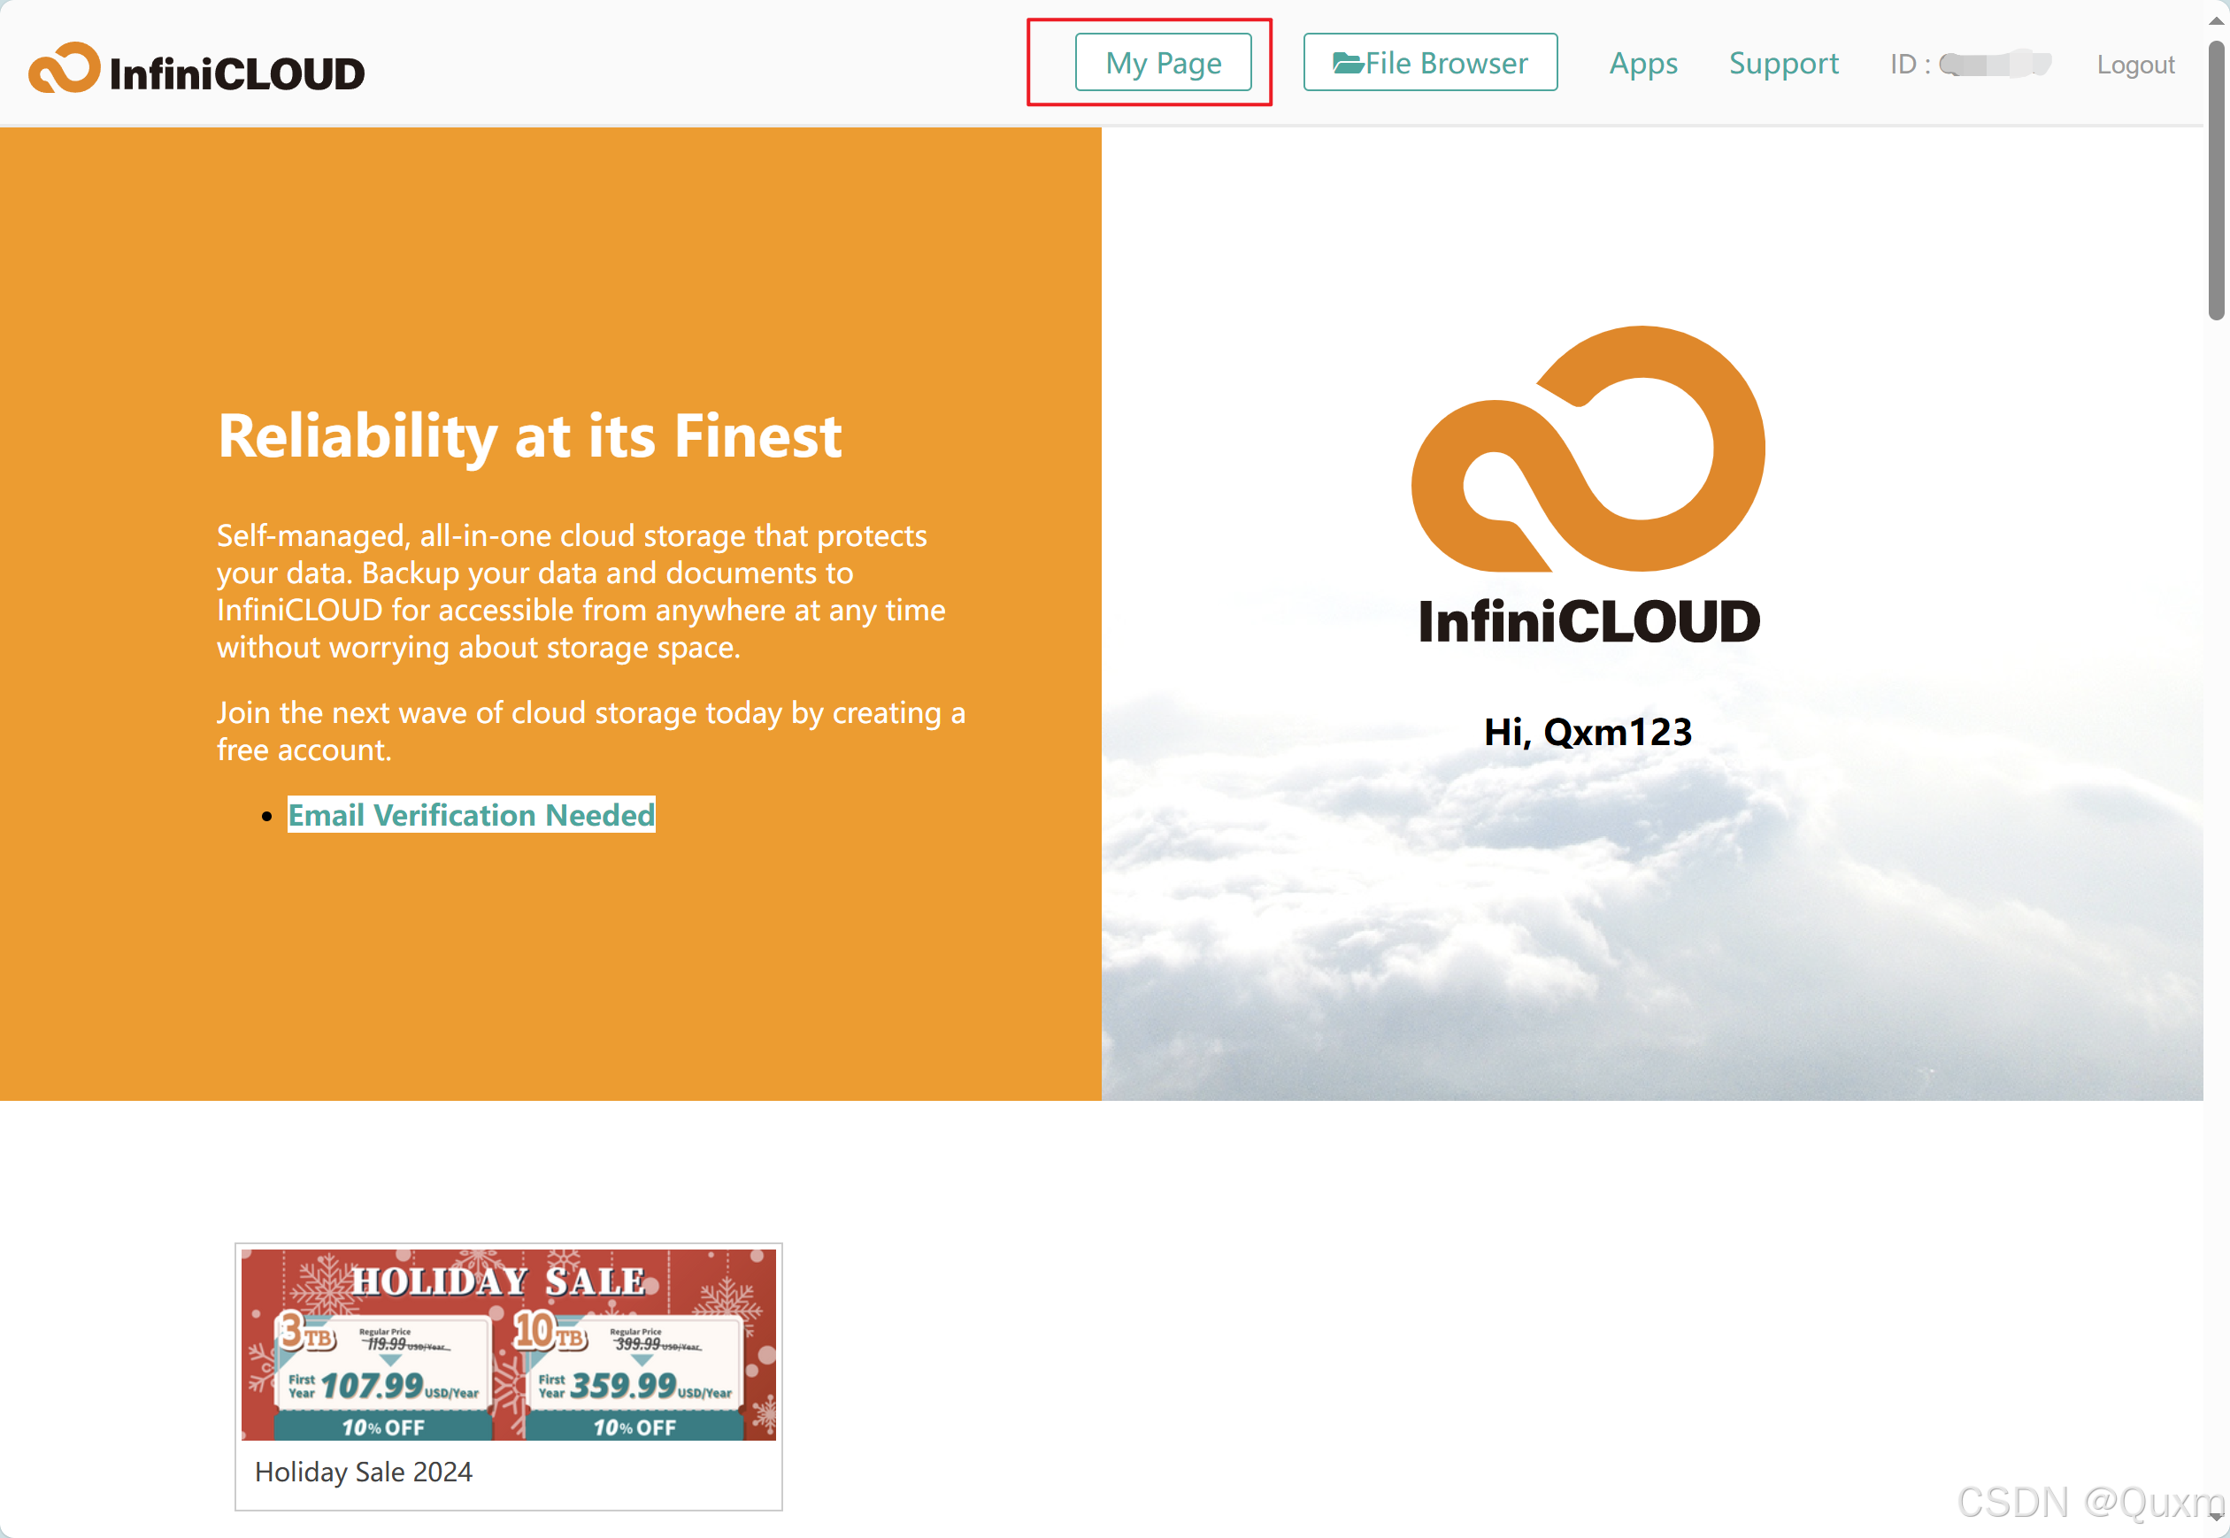Open the File Browser button
The height and width of the screenshot is (1538, 2230).
[1429, 64]
